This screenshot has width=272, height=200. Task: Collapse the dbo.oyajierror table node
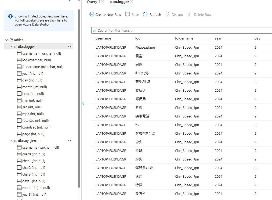[11, 141]
